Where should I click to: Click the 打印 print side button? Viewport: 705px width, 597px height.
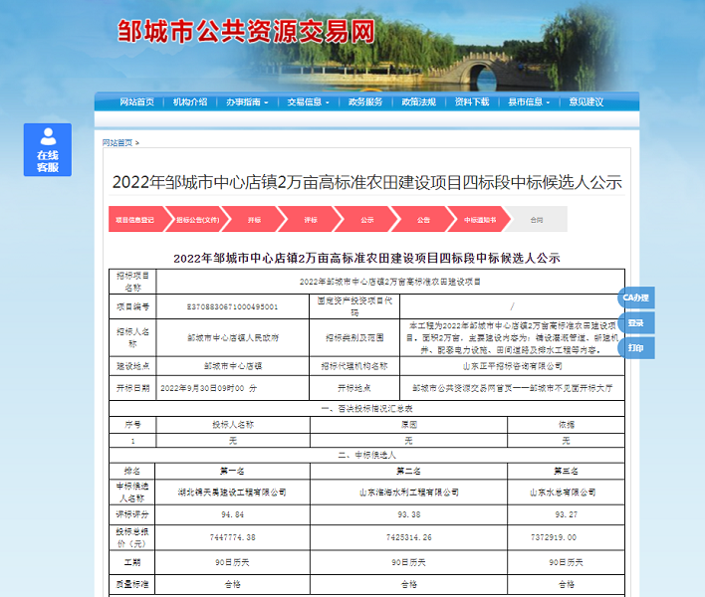coord(636,348)
